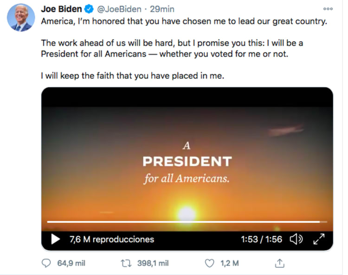Mute the video using speaker icon
The height and width of the screenshot is (275, 348).
(x=296, y=239)
